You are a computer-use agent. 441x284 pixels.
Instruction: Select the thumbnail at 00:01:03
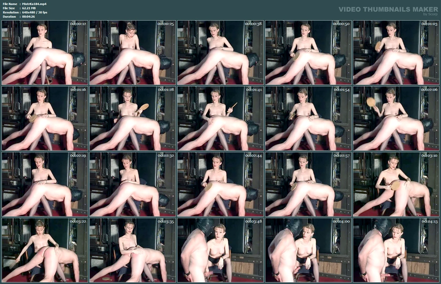(396, 53)
